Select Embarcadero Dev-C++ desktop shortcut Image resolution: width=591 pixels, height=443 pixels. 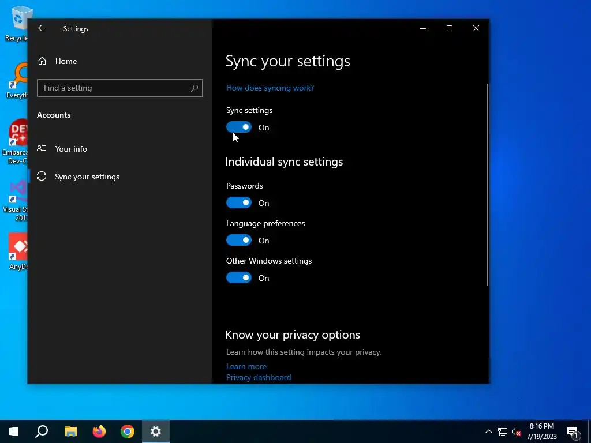[x=15, y=142]
